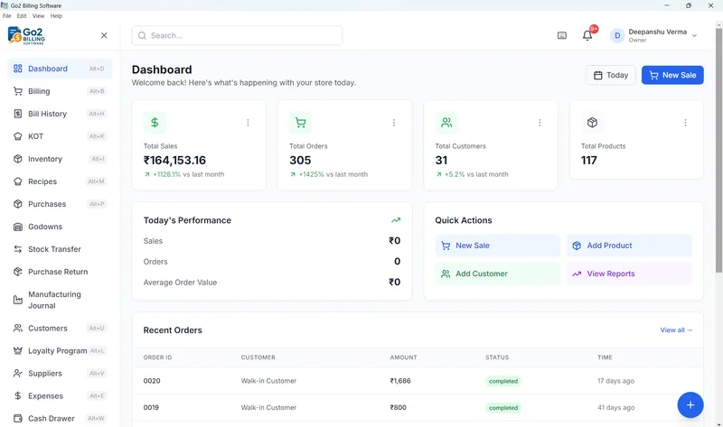Click the Purchase Return icon
The image size is (723, 427).
[18, 272]
